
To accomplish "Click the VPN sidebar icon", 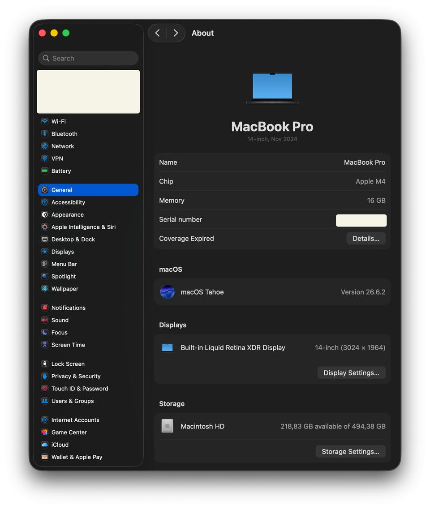I will click(45, 158).
